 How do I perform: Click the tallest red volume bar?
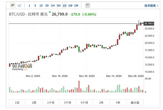(x=79, y=87)
